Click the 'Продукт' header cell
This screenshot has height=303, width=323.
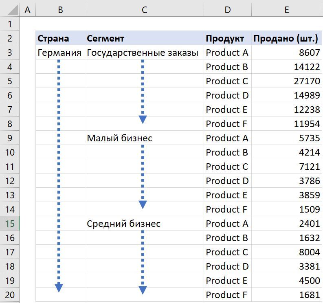pos(228,38)
